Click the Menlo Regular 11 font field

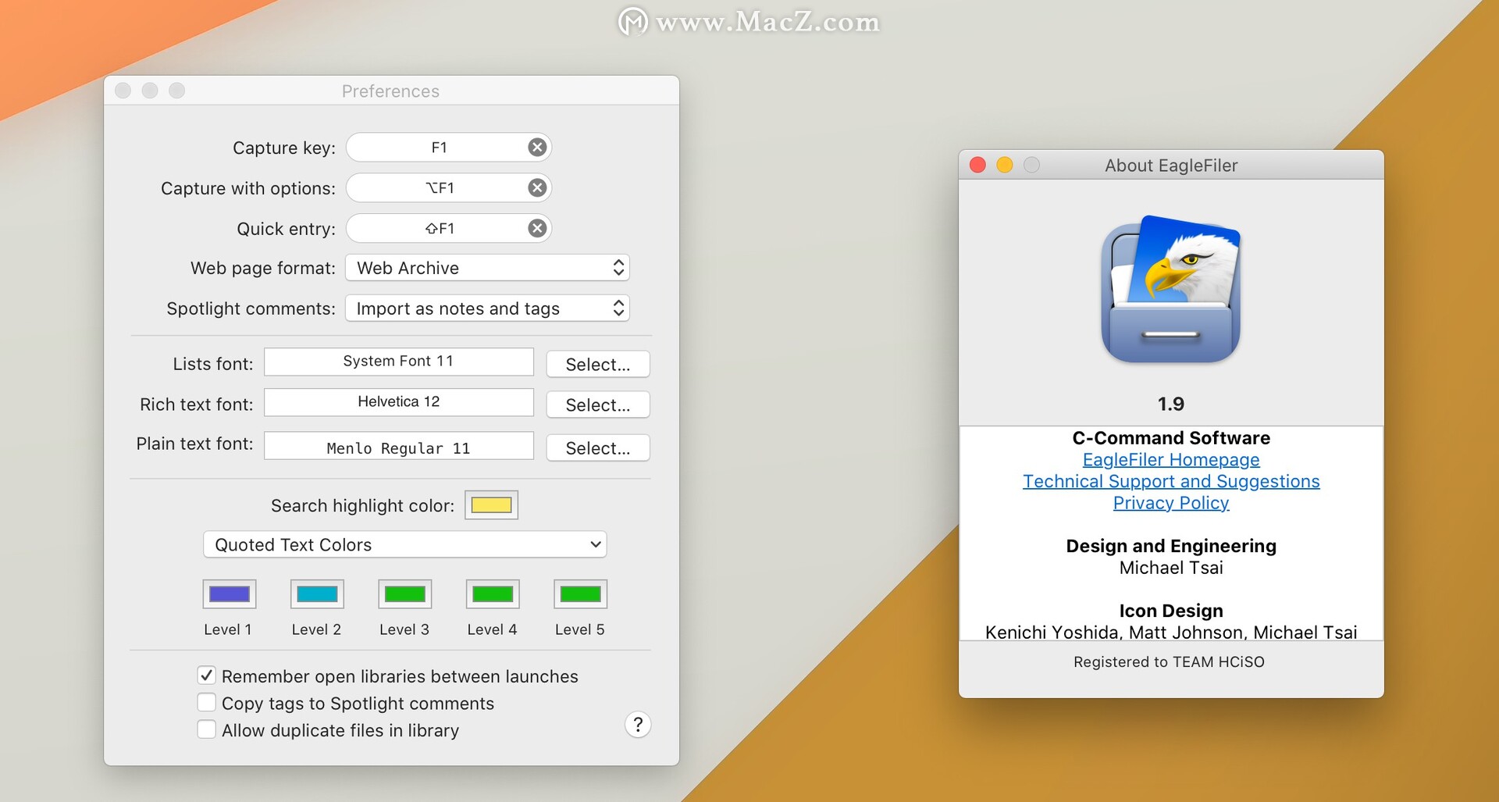click(399, 446)
